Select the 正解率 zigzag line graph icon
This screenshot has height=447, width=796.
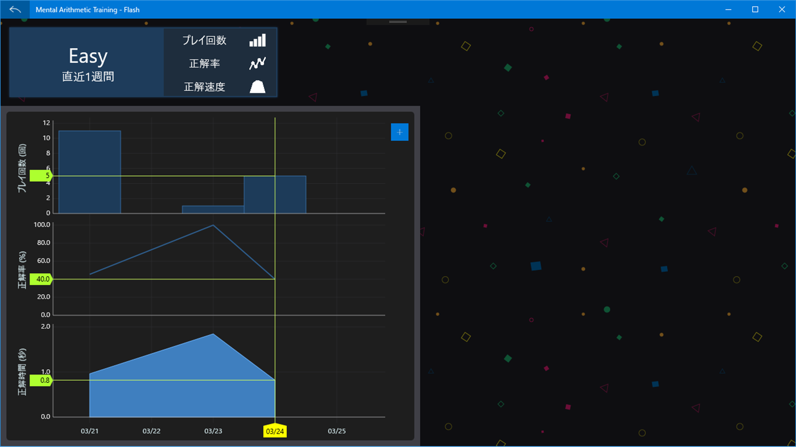(258, 63)
